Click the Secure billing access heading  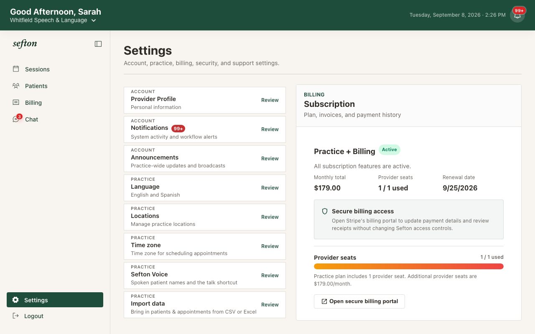click(363, 211)
